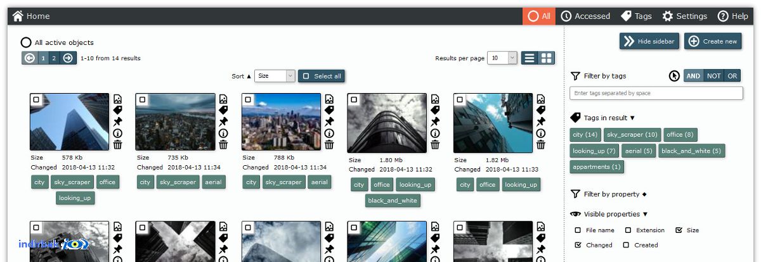
Task: Switch to the All tab
Action: click(x=539, y=16)
